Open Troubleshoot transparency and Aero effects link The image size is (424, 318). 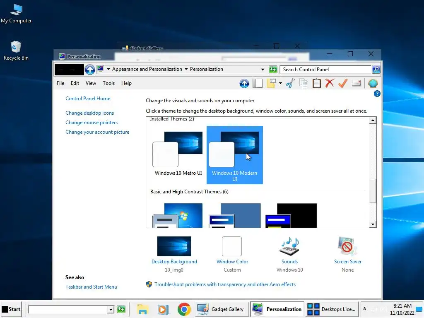click(225, 284)
